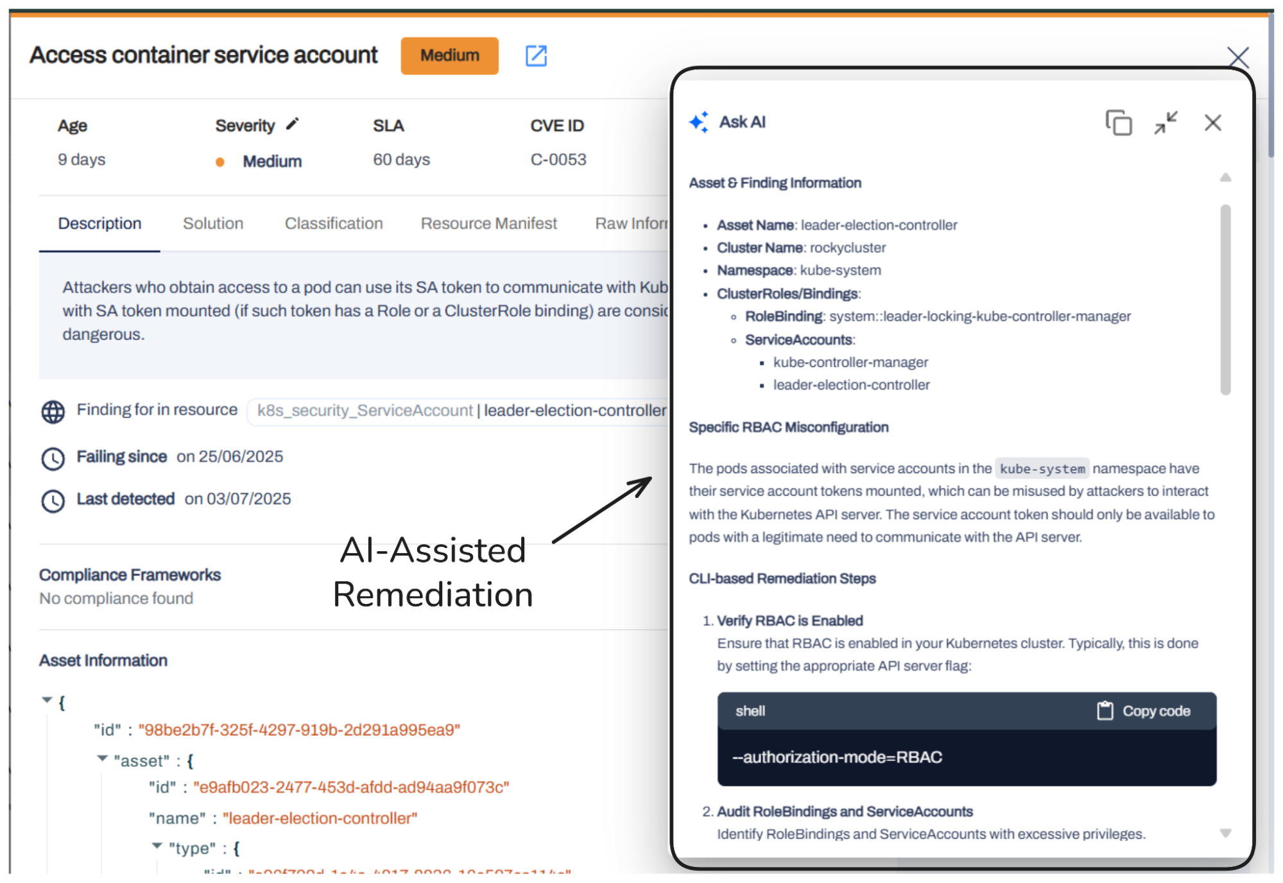Open the Classification tab

point(334,223)
